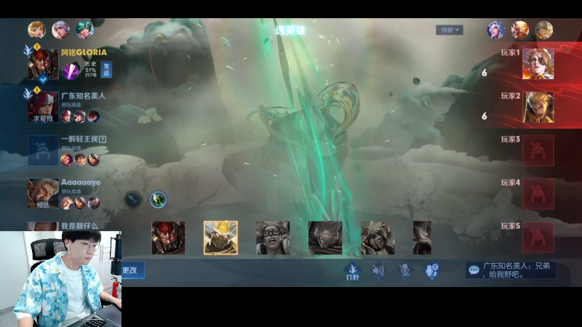Click the 历史 51% win rate stat
Image resolution: width=582 pixels, height=327 pixels.
pos(90,69)
